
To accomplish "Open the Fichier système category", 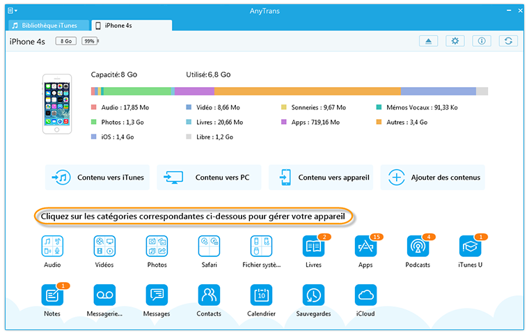I will [x=262, y=246].
